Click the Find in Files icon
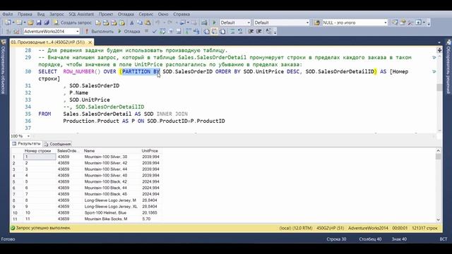This screenshot has width=452, height=254. pos(317,23)
